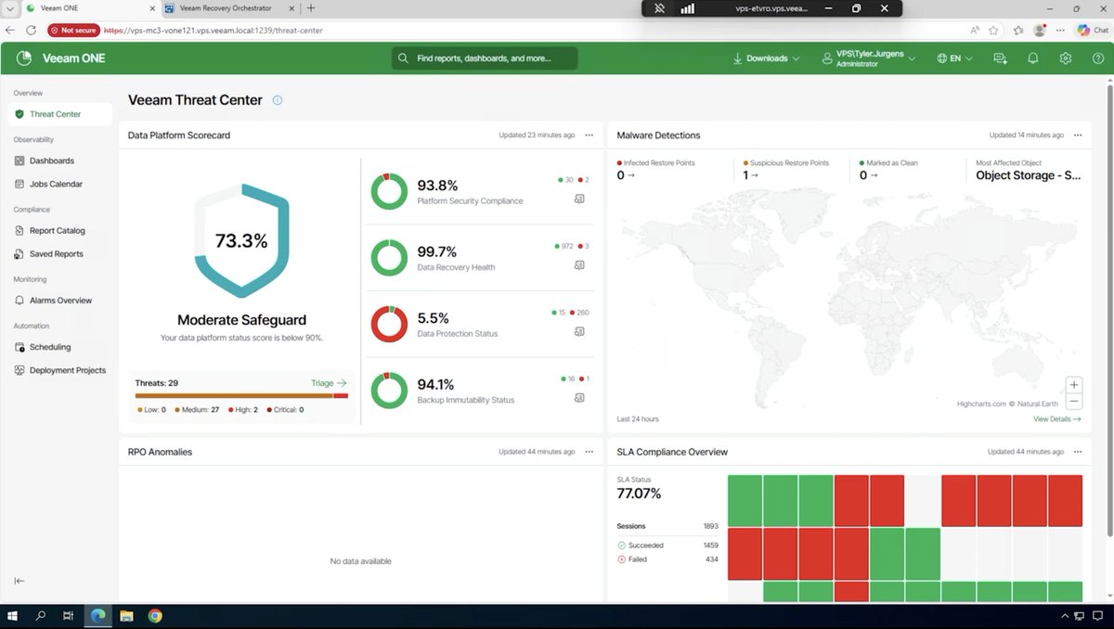1114x629 pixels.
Task: Click Platform Security Compliance donut chart
Action: (389, 191)
